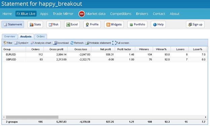
Task: Click total gross profit 5,297.83
Action: pos(61,122)
